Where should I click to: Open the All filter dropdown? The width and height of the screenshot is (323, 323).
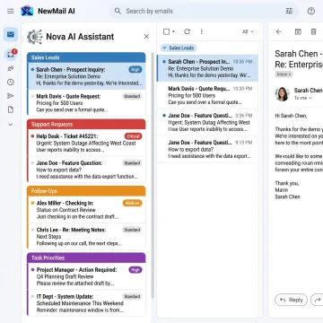248,31
